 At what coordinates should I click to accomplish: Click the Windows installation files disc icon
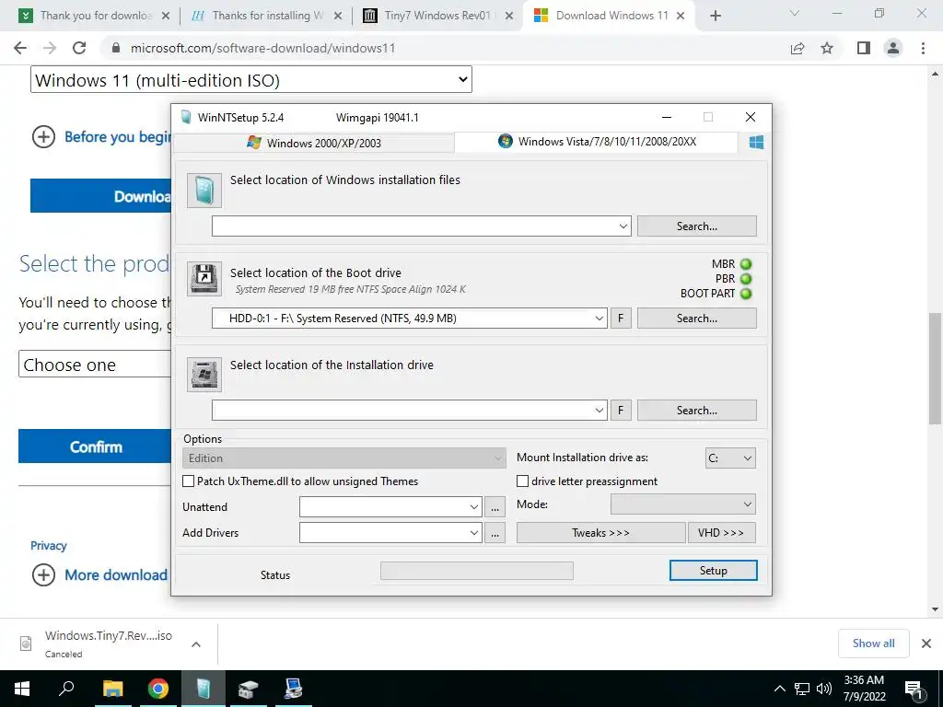(204, 191)
